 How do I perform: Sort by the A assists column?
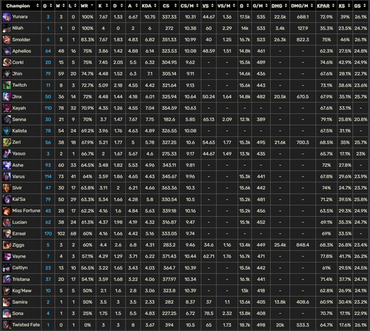click(x=132, y=6)
